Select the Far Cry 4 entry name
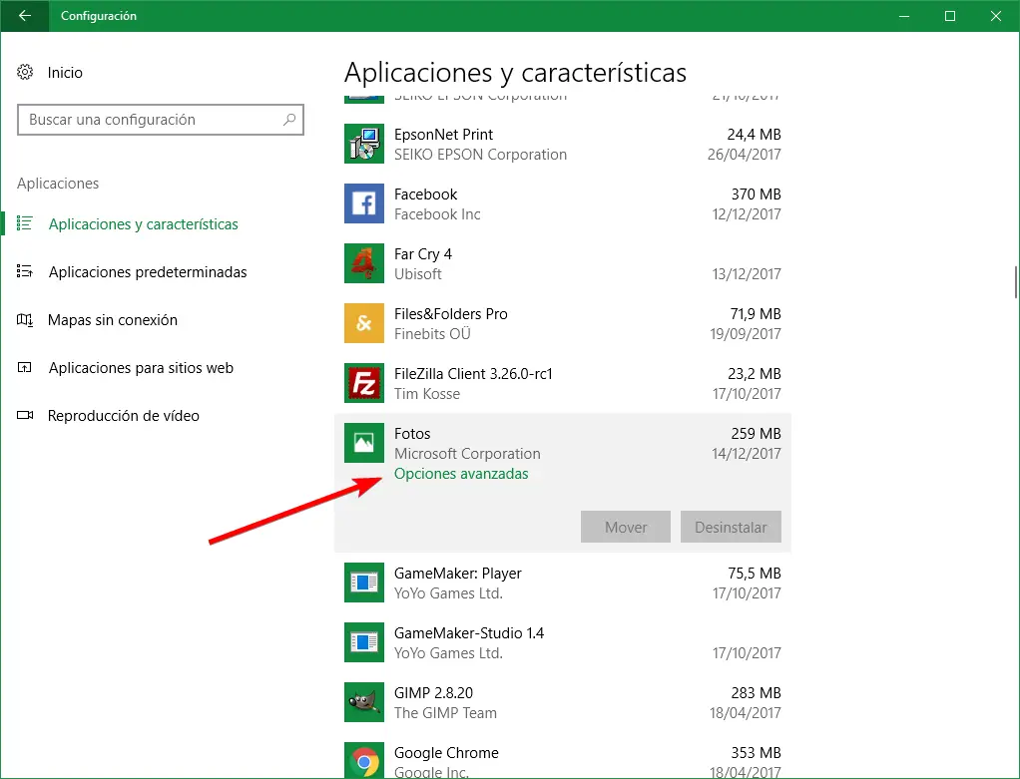This screenshot has height=779, width=1020. pyautogui.click(x=423, y=254)
